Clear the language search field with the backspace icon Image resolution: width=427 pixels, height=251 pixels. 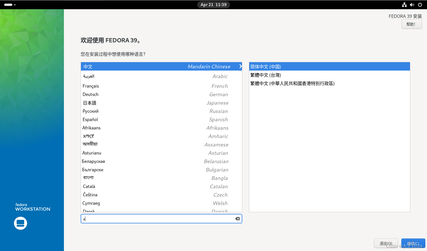238,219
